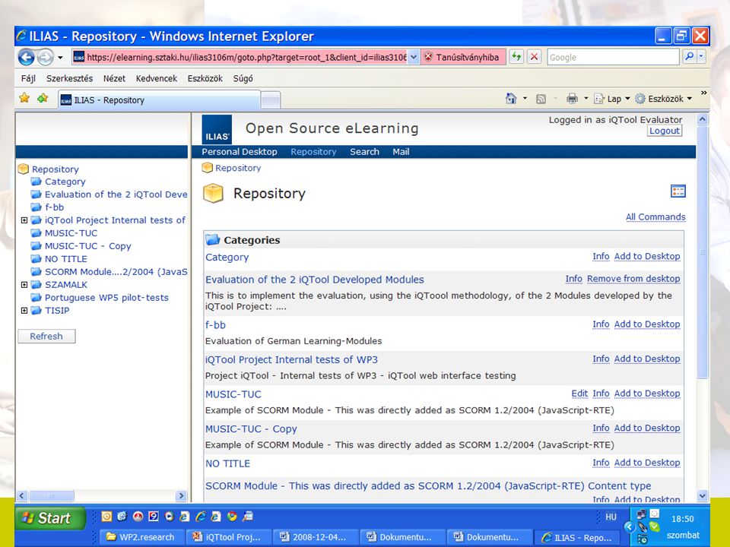730x547 pixels.
Task: Select NO TITLE in the tree
Action: [x=65, y=259]
